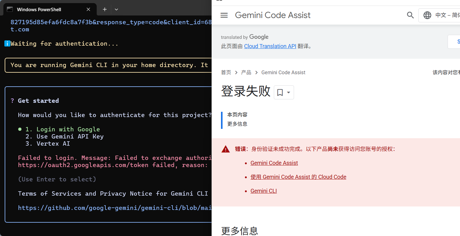Close the Windows PowerShell tab

point(88,9)
